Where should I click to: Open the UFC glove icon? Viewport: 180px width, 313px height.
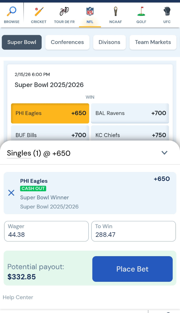pos(167,11)
